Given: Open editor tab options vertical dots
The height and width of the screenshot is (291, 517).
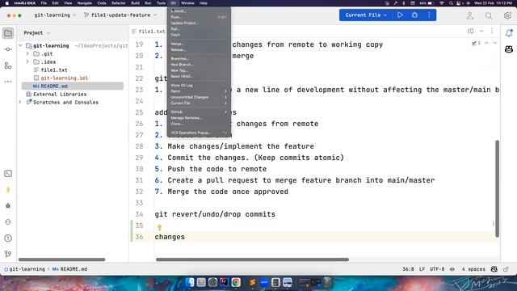Looking at the screenshot, I should pyautogui.click(x=492, y=31).
